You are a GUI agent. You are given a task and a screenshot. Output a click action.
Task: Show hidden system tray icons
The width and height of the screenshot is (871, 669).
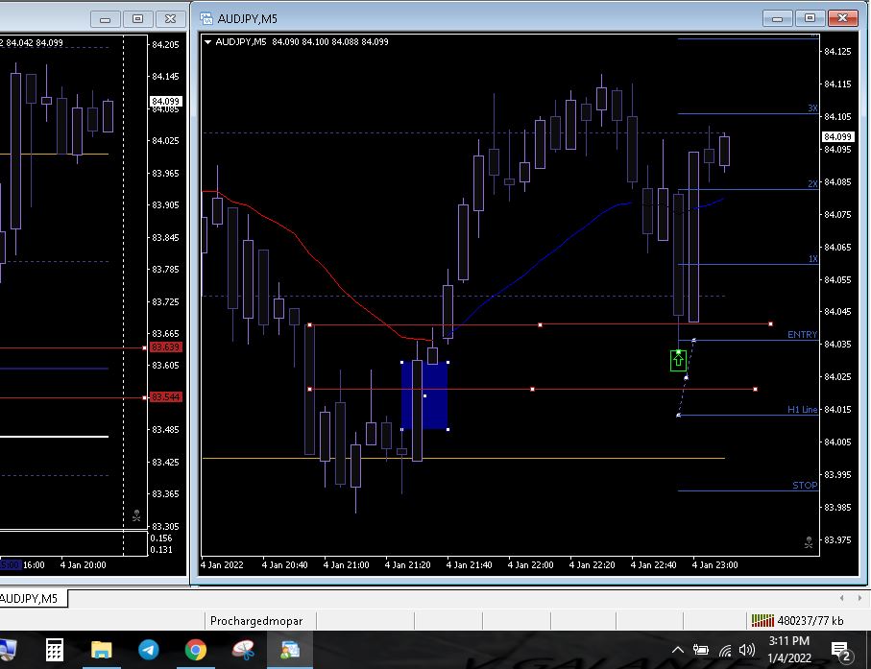click(678, 651)
